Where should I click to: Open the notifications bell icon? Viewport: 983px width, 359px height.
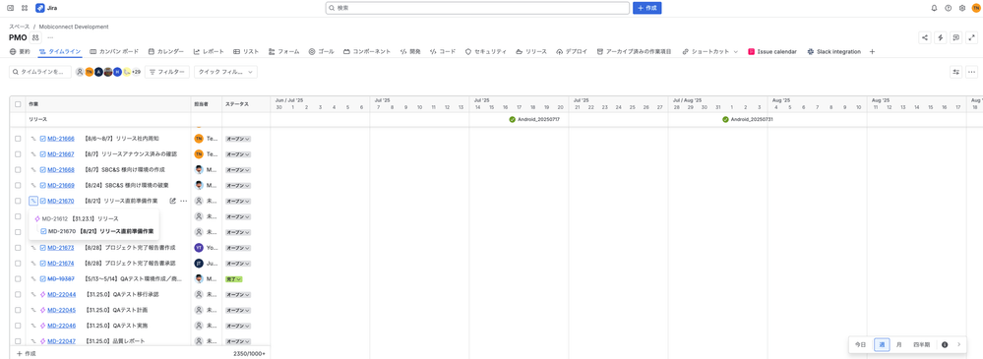[934, 8]
